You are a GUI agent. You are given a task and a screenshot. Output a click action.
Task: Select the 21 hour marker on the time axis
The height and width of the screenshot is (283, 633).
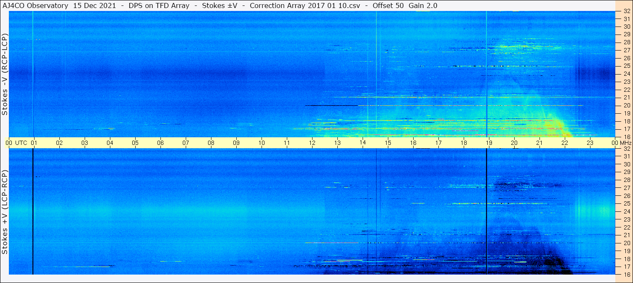coord(540,143)
